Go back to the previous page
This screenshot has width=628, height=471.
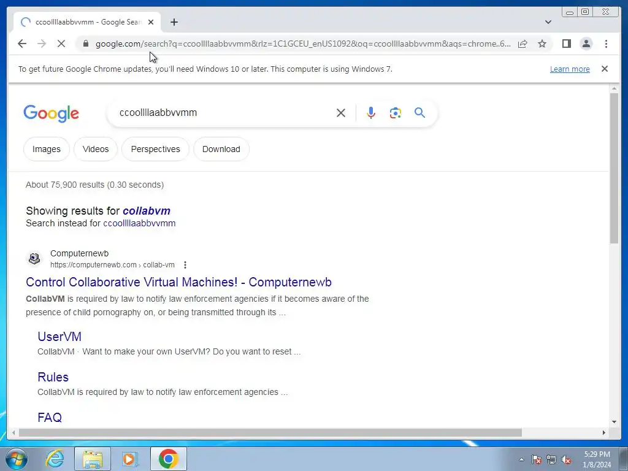[x=22, y=44]
